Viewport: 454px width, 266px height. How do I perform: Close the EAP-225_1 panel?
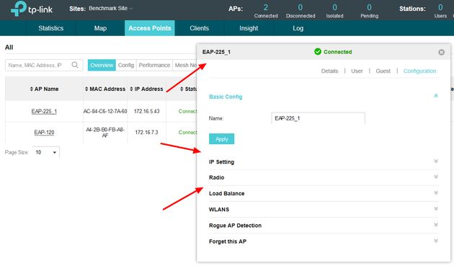coord(441,52)
